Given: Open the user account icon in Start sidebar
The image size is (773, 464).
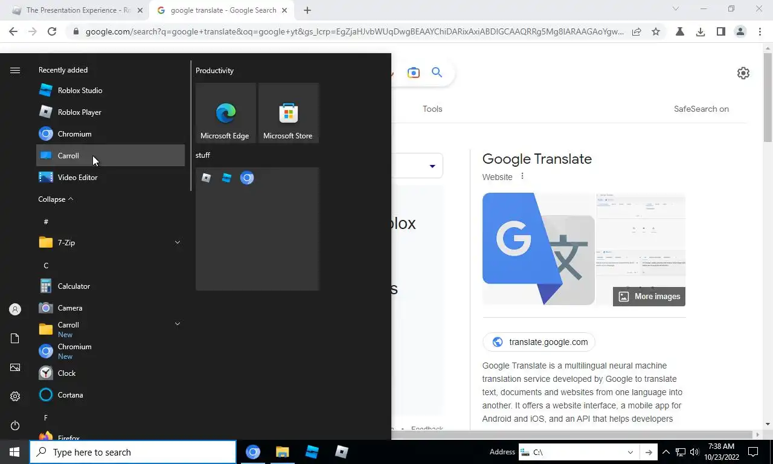Looking at the screenshot, I should [x=15, y=309].
